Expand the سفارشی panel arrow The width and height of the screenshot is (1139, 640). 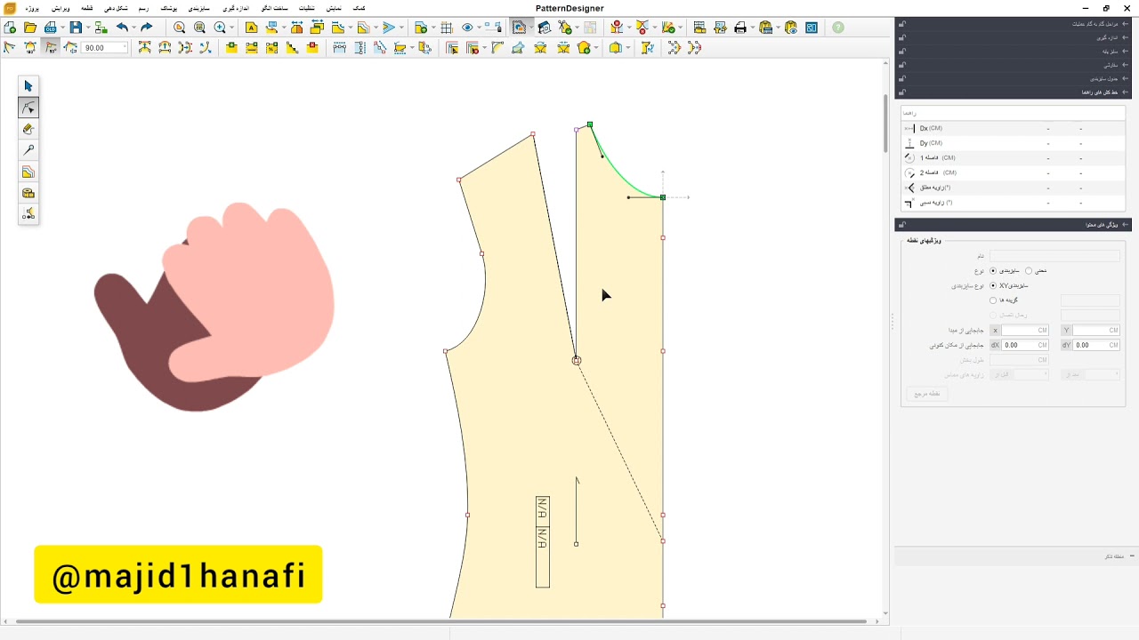(1126, 65)
